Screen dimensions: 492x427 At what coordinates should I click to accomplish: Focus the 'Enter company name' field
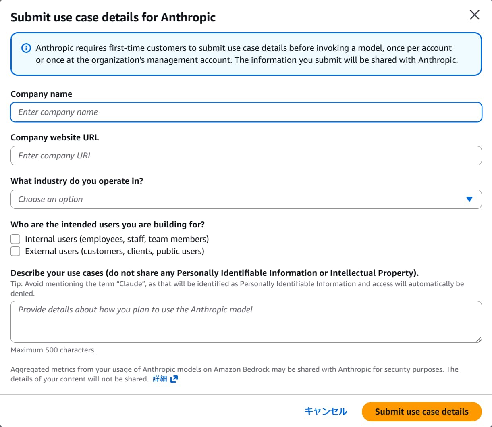pos(246,112)
